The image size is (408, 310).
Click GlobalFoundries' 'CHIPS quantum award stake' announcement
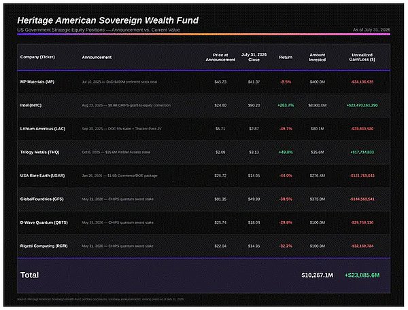point(131,199)
